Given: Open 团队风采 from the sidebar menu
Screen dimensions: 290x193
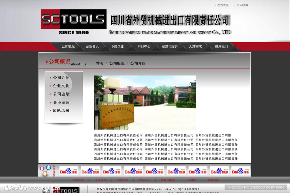Looking at the screenshot, I should pyautogui.click(x=61, y=110).
